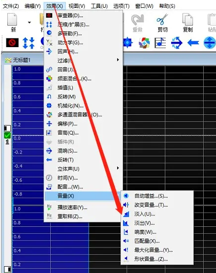216x273 pixels.
Task: Select 反转(M) menu entry
Action: 84,97
